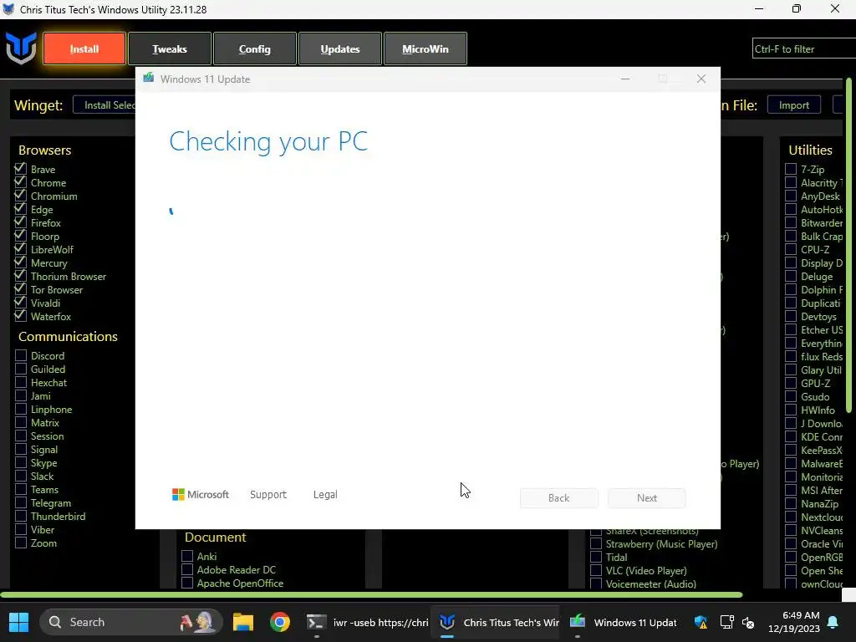The image size is (856, 642).
Task: Check the Discord checkbox
Action: [x=21, y=355]
